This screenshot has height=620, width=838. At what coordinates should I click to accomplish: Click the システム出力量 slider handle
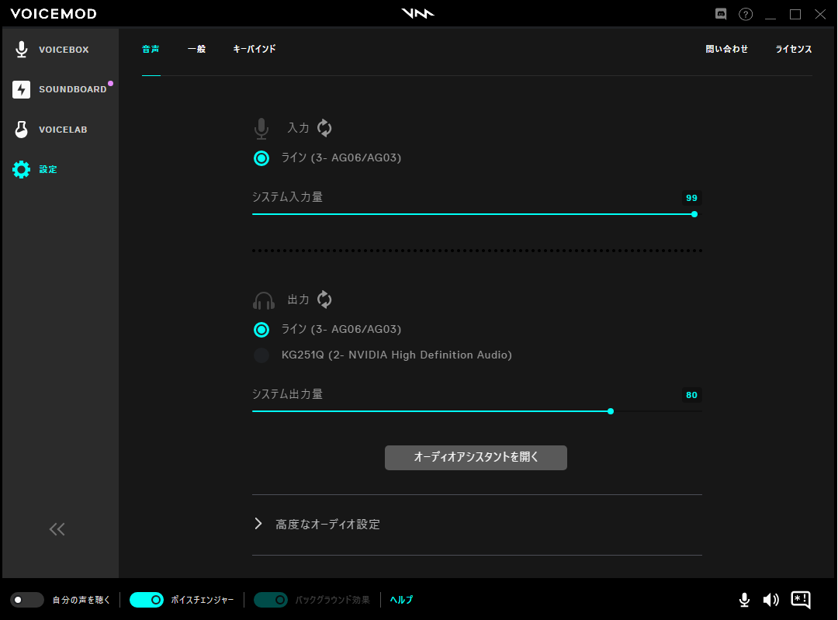point(611,411)
